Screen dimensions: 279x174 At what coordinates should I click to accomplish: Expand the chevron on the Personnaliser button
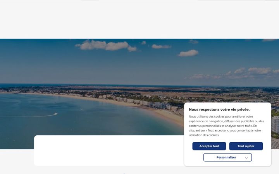click(x=246, y=158)
